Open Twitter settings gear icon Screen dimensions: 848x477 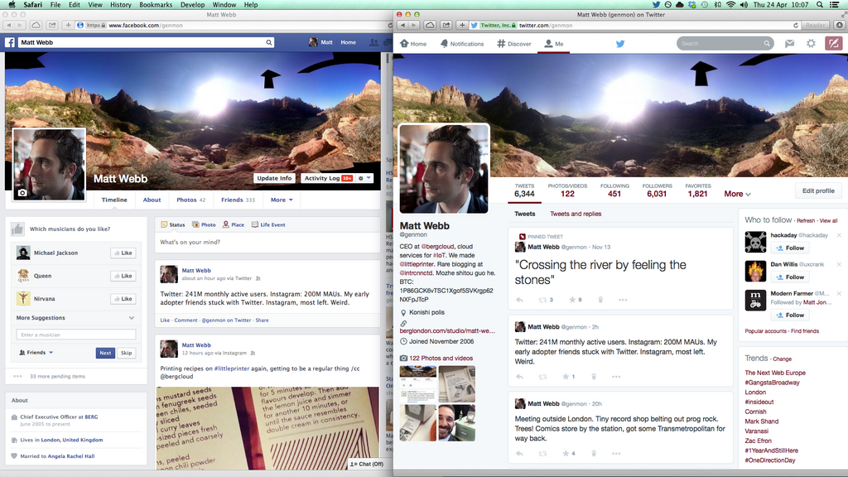click(811, 43)
